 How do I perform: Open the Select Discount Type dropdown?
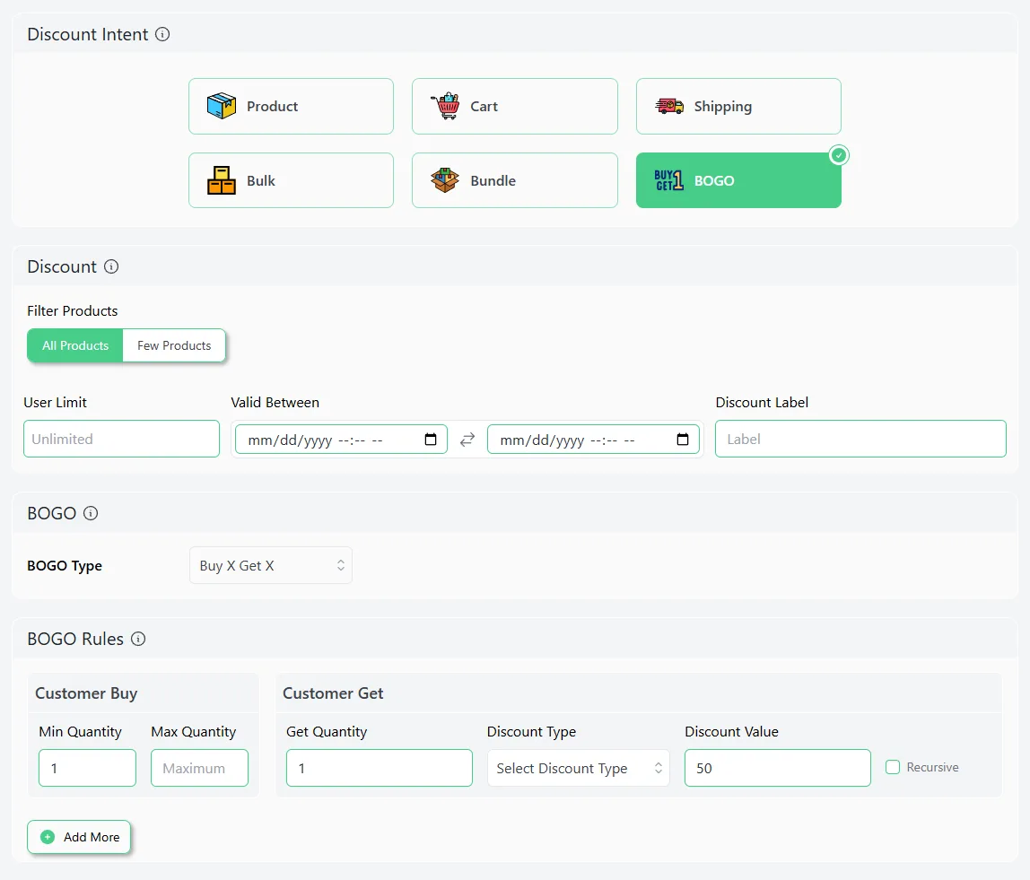pyautogui.click(x=578, y=768)
